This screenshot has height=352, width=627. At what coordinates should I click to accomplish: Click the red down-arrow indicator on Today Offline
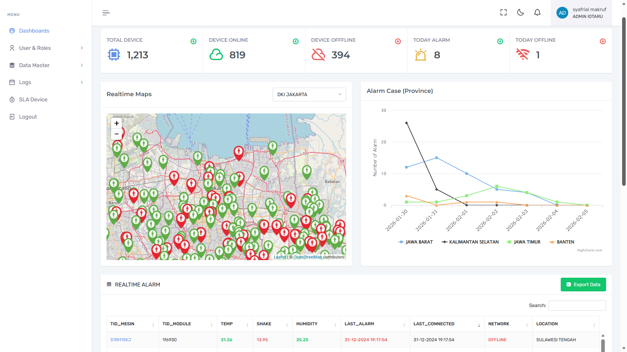coord(603,41)
